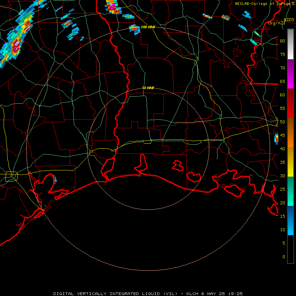Click the color scale value 10
Screen dimensions: 296x296
pos(283,230)
